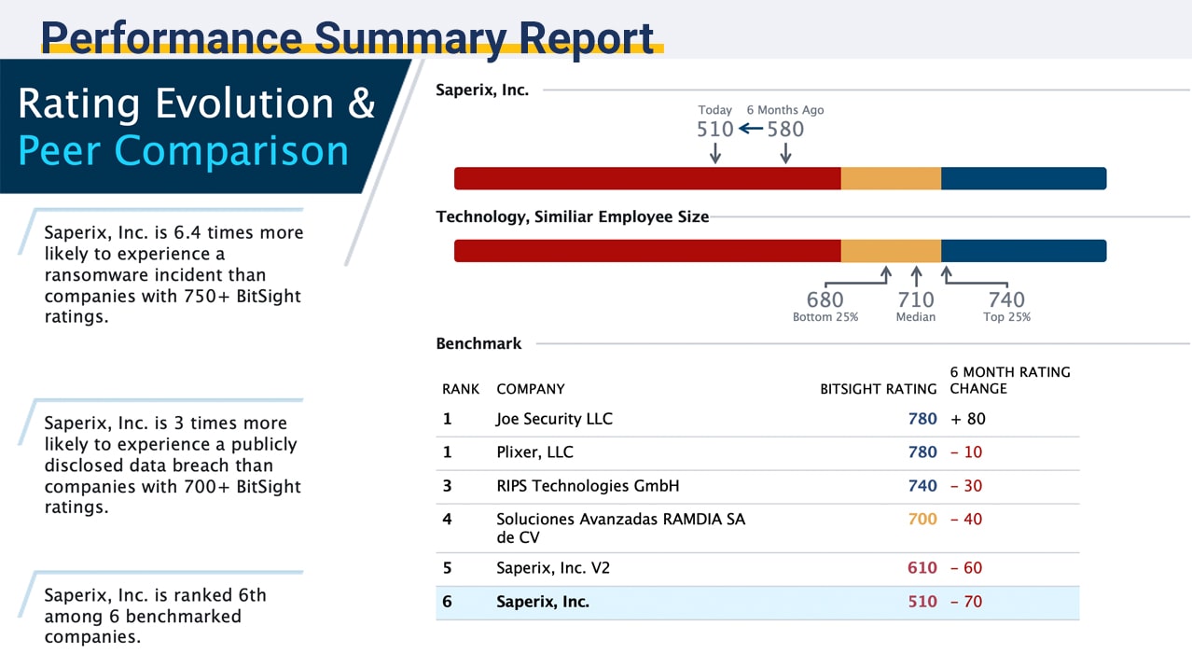Select the red segment of Saperix rating bar
The height and width of the screenshot is (653, 1192).
click(647, 178)
